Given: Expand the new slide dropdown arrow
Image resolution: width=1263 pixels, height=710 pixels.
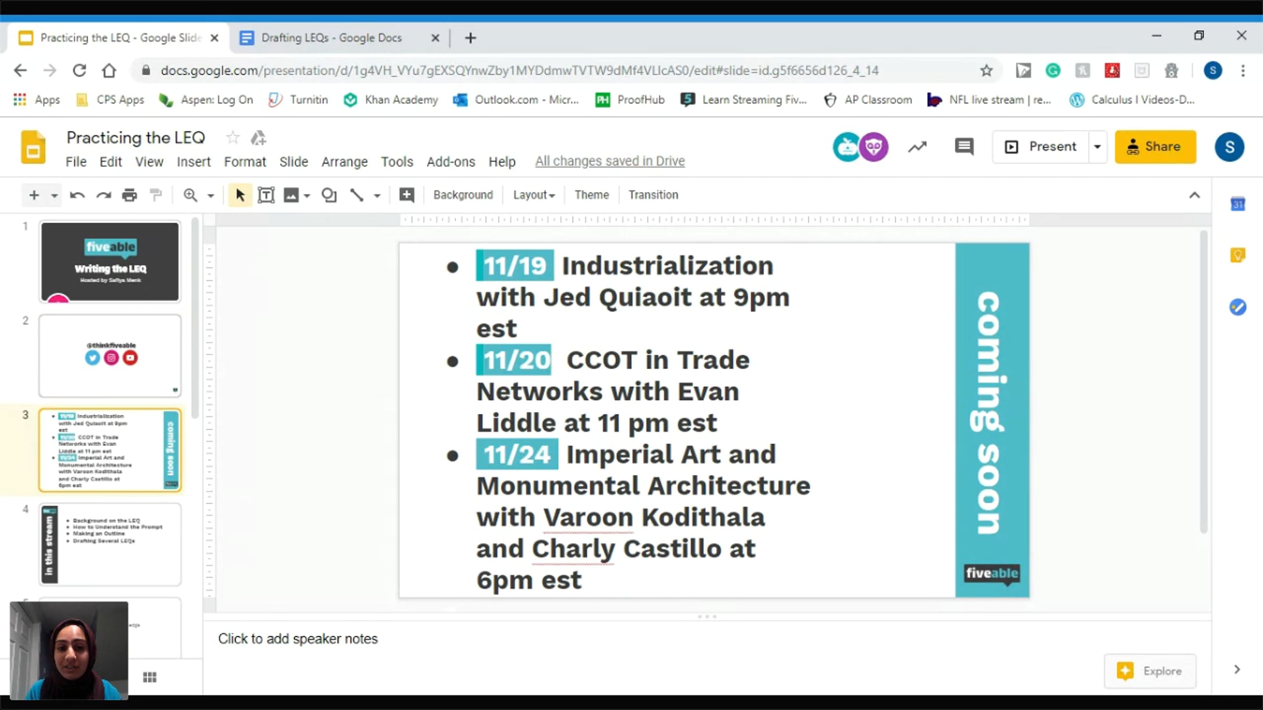Looking at the screenshot, I should click(54, 196).
